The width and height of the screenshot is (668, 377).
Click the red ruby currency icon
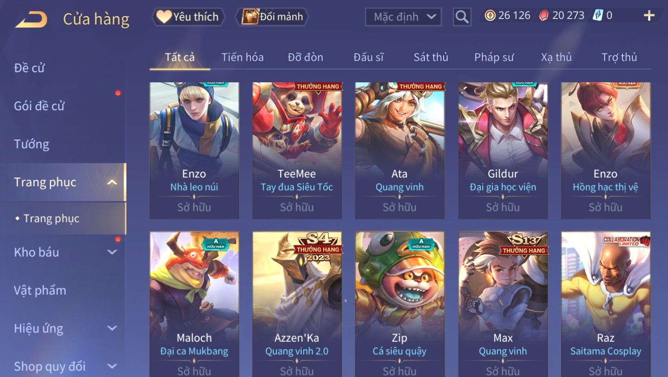pyautogui.click(x=544, y=15)
